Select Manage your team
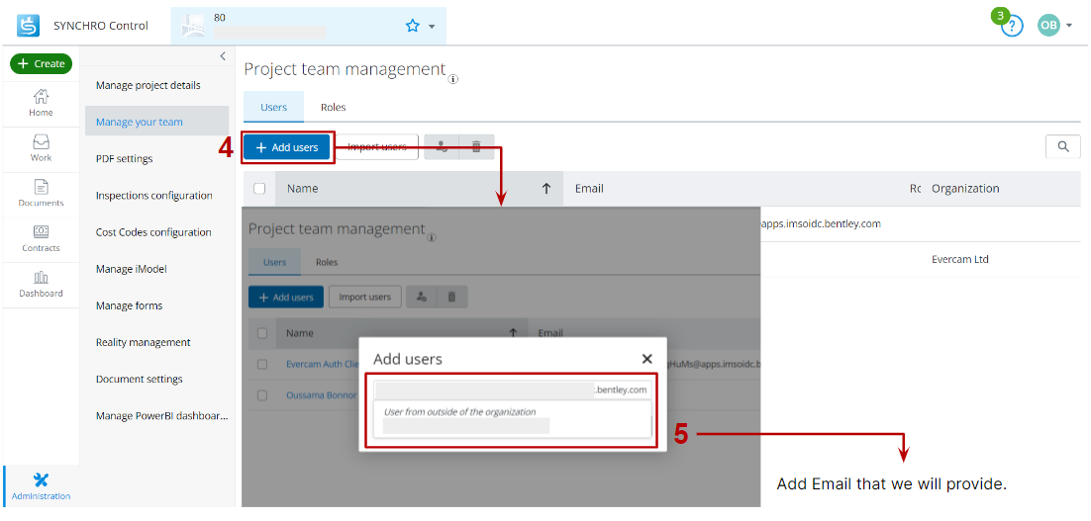Image resolution: width=1091 pixels, height=521 pixels. (156, 122)
